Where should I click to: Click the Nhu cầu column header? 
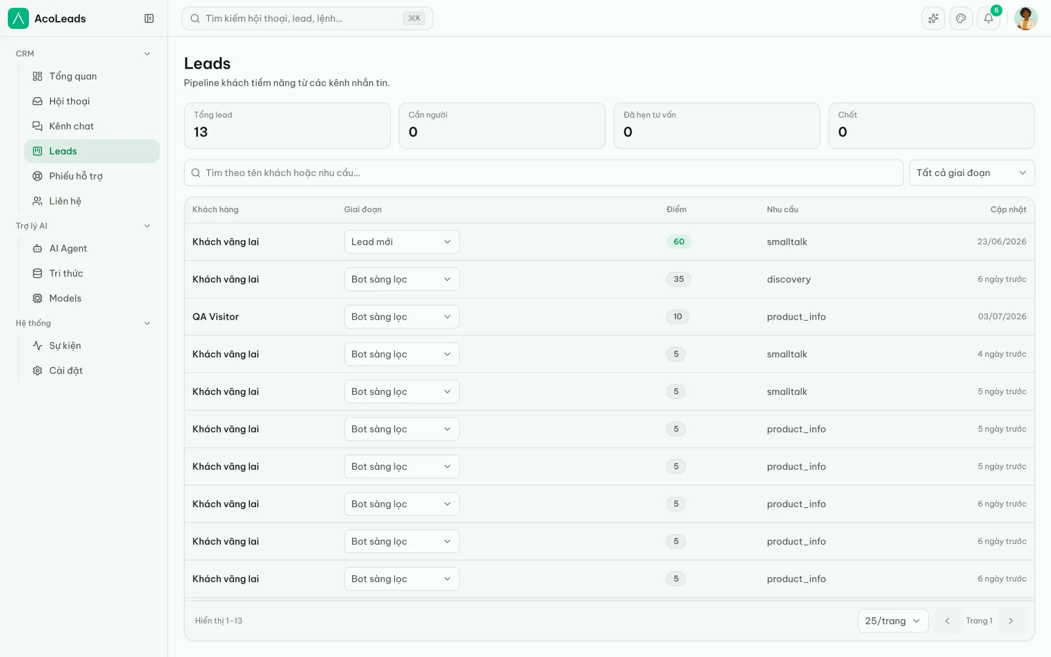(782, 209)
